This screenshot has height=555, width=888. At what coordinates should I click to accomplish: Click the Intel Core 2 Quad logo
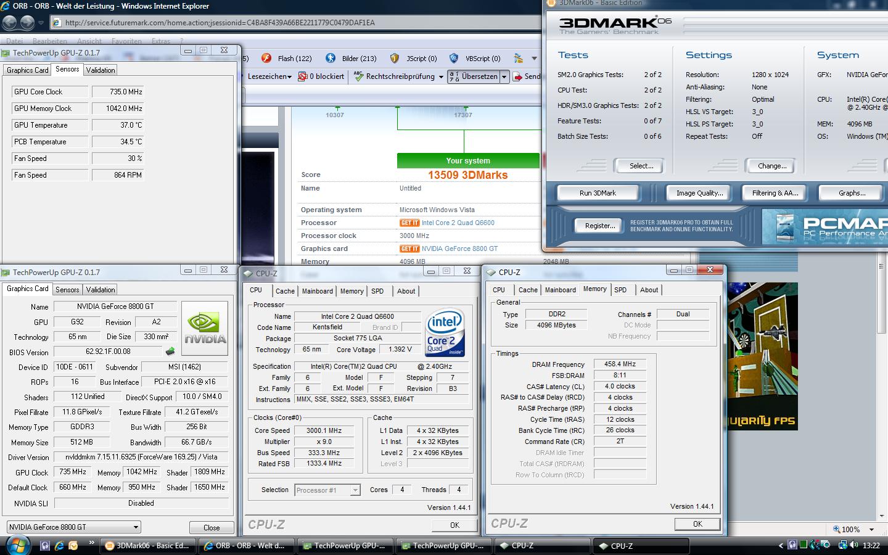pyautogui.click(x=445, y=332)
